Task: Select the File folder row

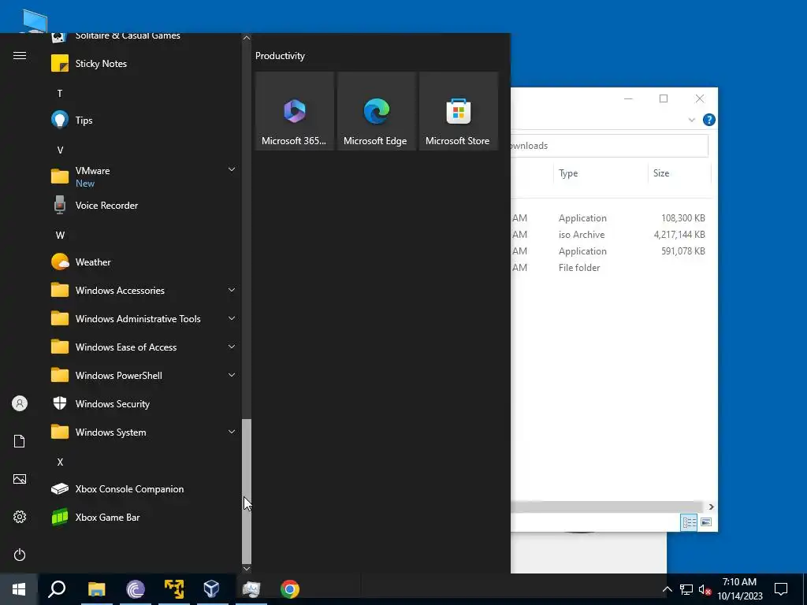Action: point(612,268)
